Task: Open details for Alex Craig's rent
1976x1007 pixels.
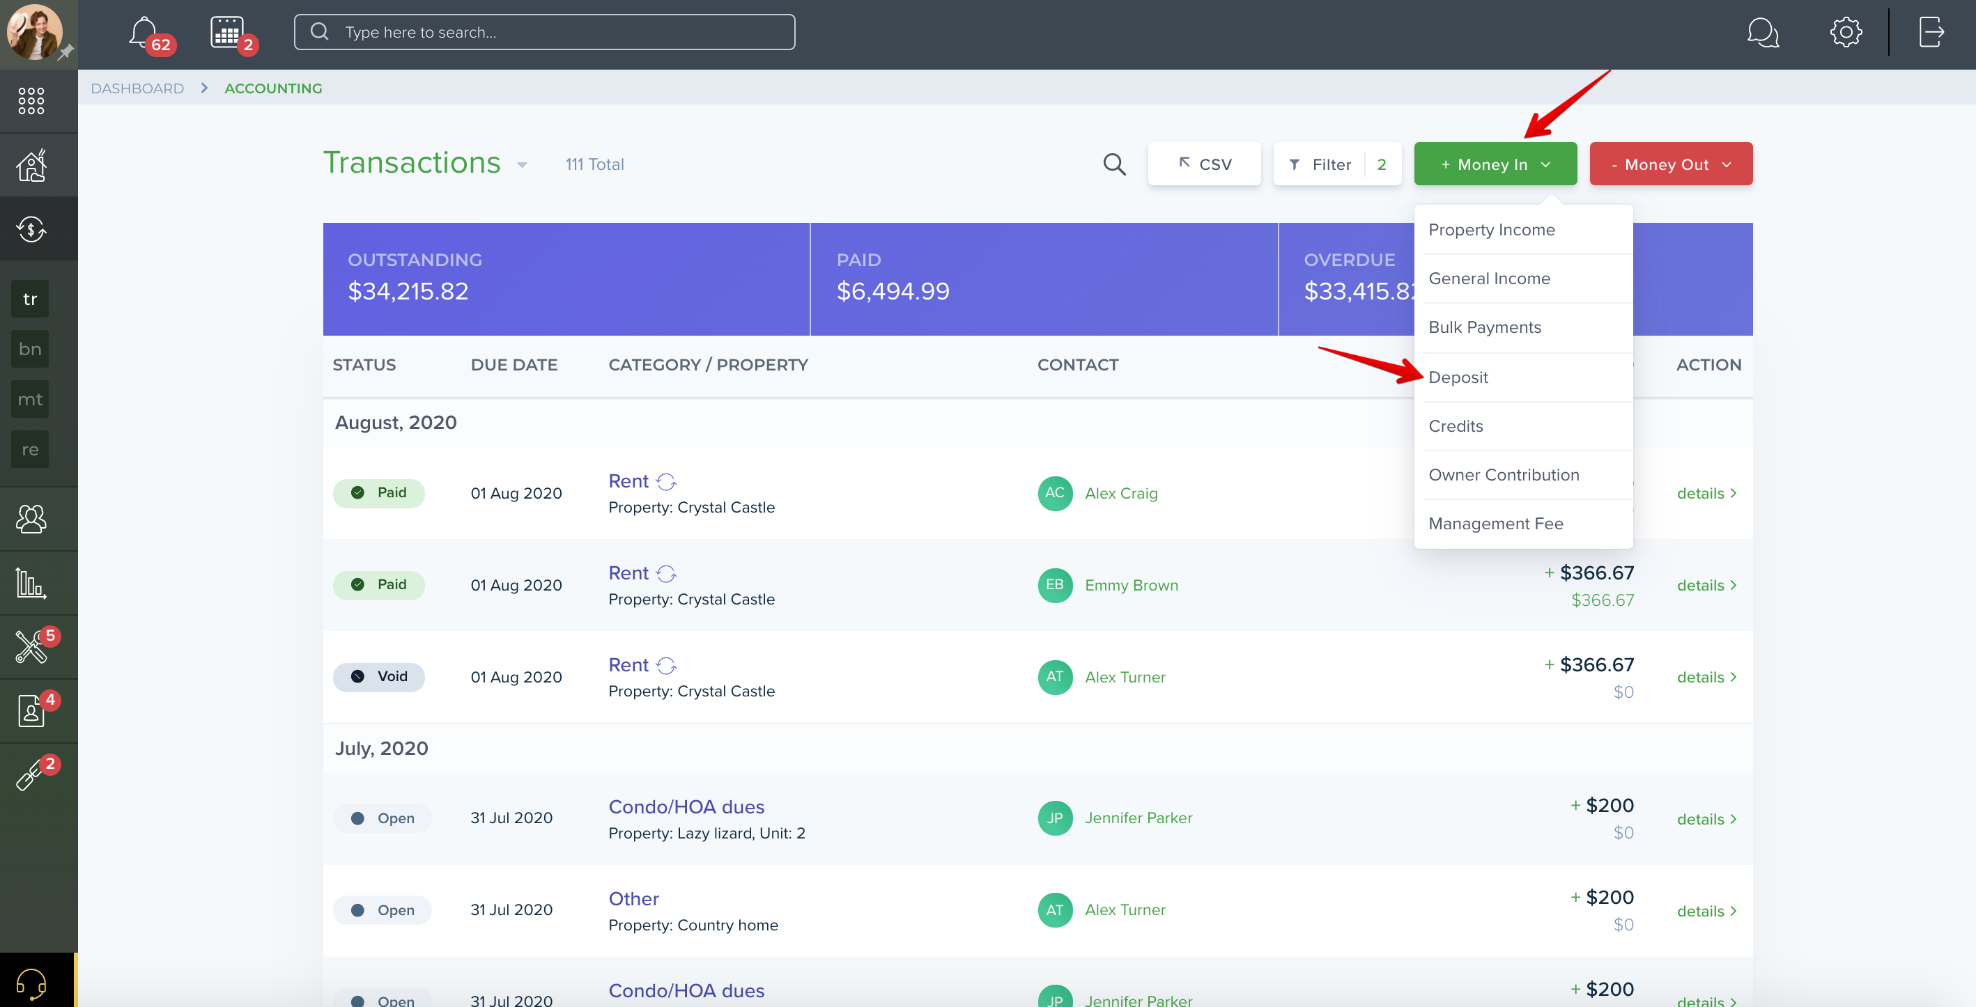Action: (x=1706, y=494)
